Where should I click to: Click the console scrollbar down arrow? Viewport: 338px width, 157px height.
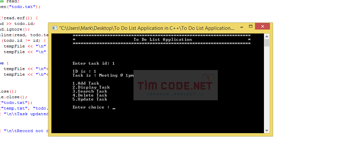point(267,130)
